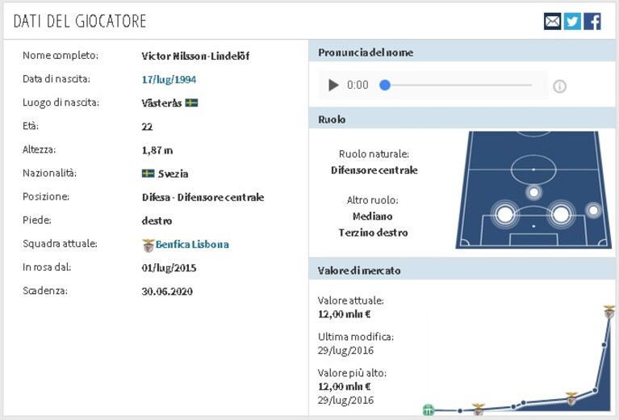Click the Benfica crest at market value peak
Image resolution: width=619 pixels, height=420 pixels.
pos(609,312)
